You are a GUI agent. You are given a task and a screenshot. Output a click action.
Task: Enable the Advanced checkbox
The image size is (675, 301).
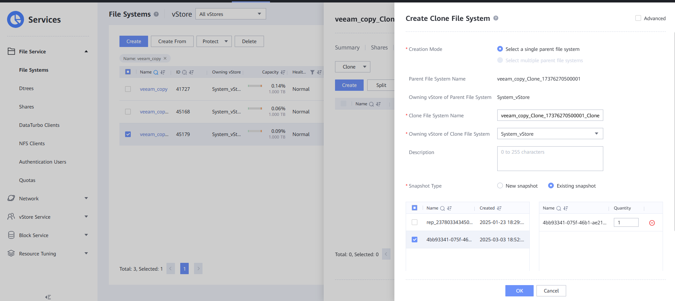(x=638, y=18)
